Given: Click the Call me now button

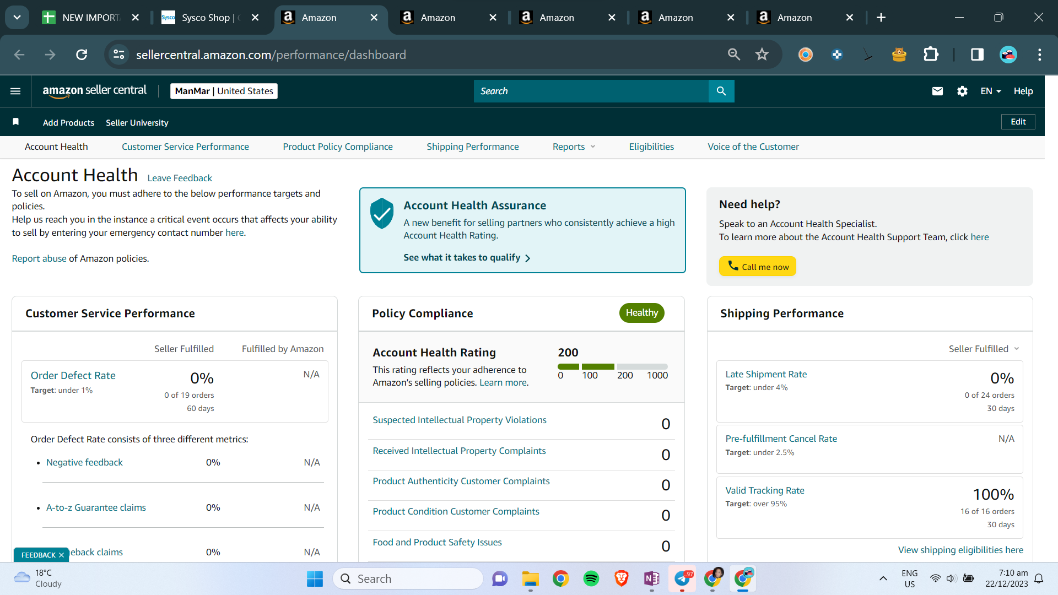Looking at the screenshot, I should tap(758, 266).
